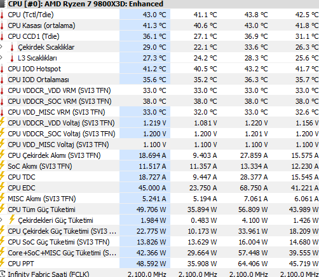Select the CPU TDC label

point(22,177)
